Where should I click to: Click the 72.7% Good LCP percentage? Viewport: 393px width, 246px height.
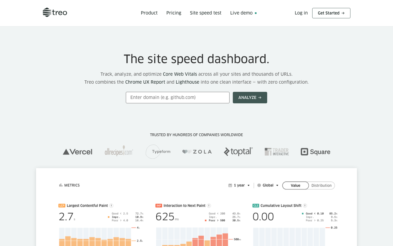click(x=139, y=214)
